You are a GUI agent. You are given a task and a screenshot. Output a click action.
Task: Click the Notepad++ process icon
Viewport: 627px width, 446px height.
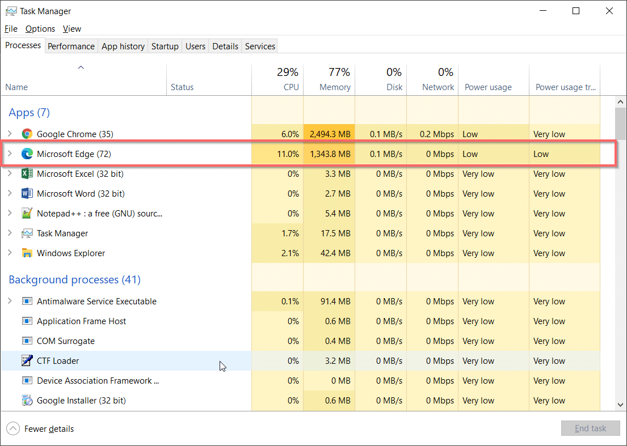27,214
